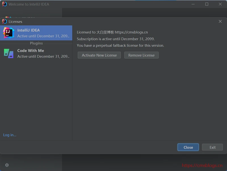Image resolution: width=227 pixels, height=171 pixels.
Task: Open the Log in... link
Action: 10,135
